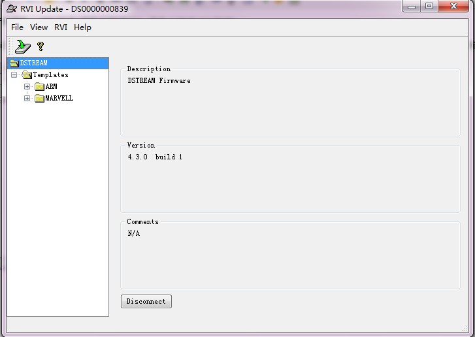Image resolution: width=475 pixels, height=337 pixels.
Task: Open the View menu
Action: [39, 27]
